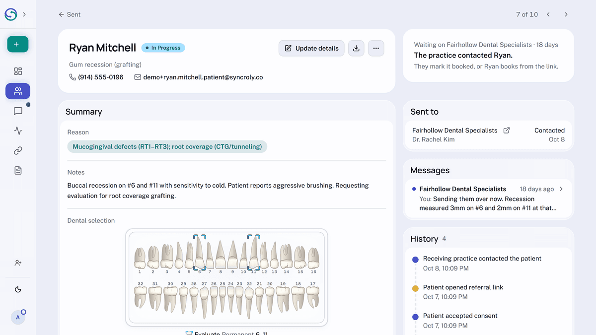The width and height of the screenshot is (596, 335).
Task: Open the documents file icon
Action: [x=18, y=171]
